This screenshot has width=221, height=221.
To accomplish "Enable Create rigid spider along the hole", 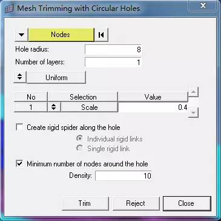I will point(19,127).
